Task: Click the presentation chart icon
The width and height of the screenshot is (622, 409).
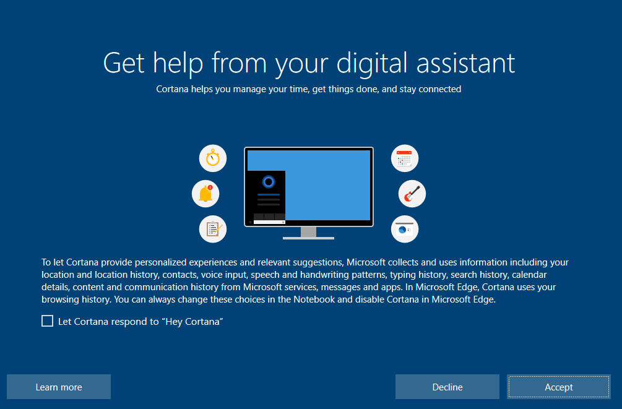Action: [405, 229]
